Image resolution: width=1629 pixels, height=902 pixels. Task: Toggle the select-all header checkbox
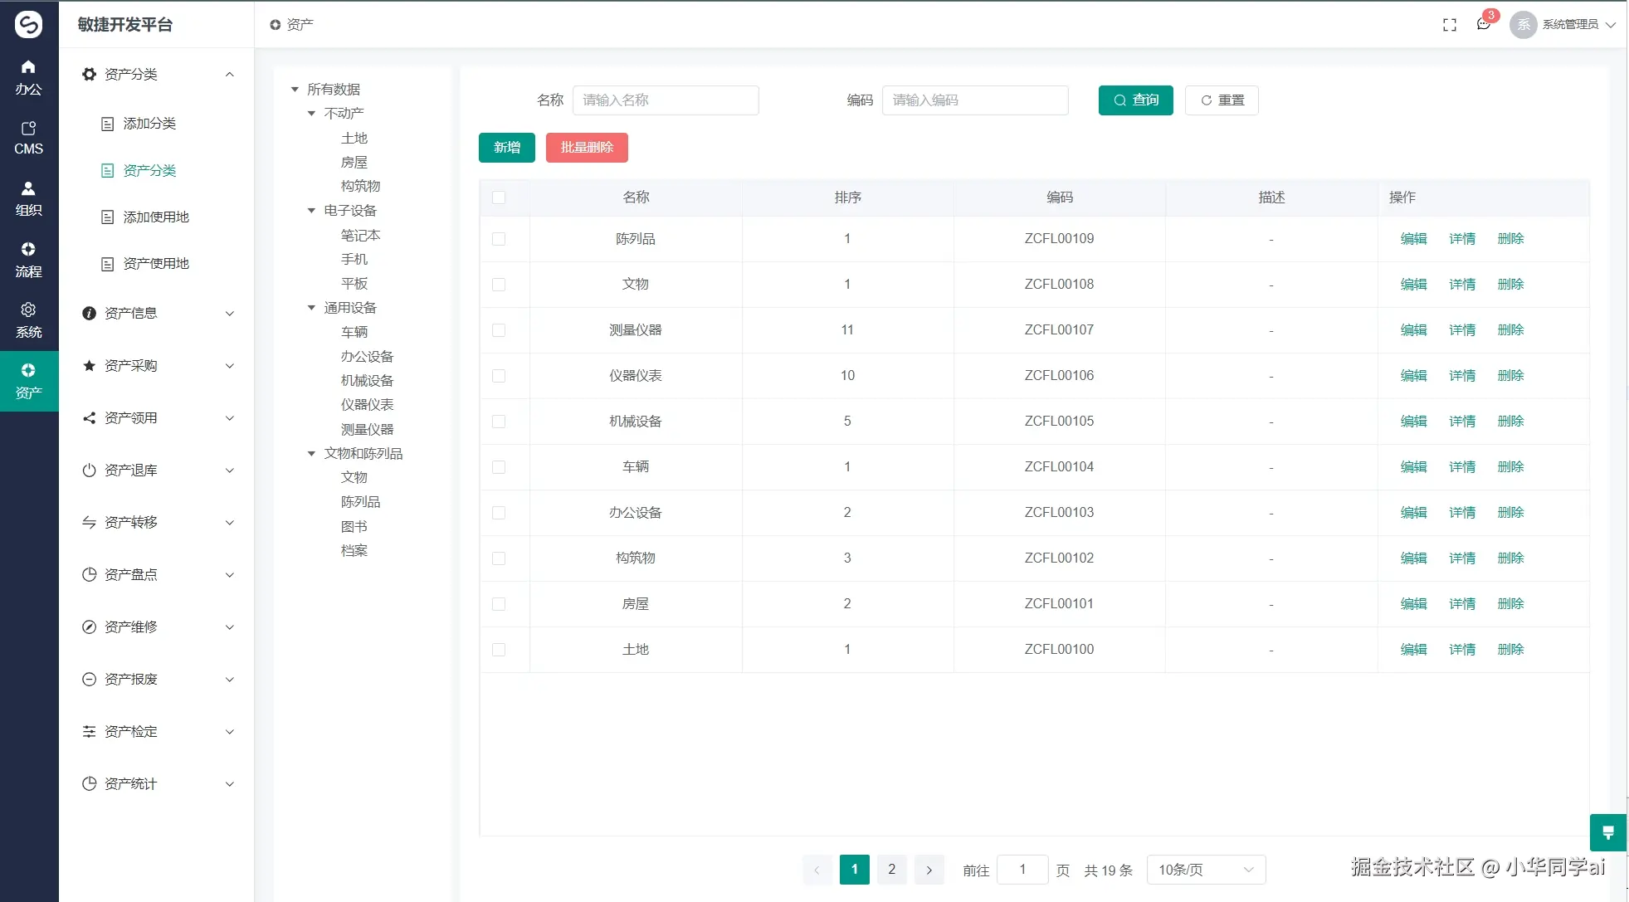499,197
